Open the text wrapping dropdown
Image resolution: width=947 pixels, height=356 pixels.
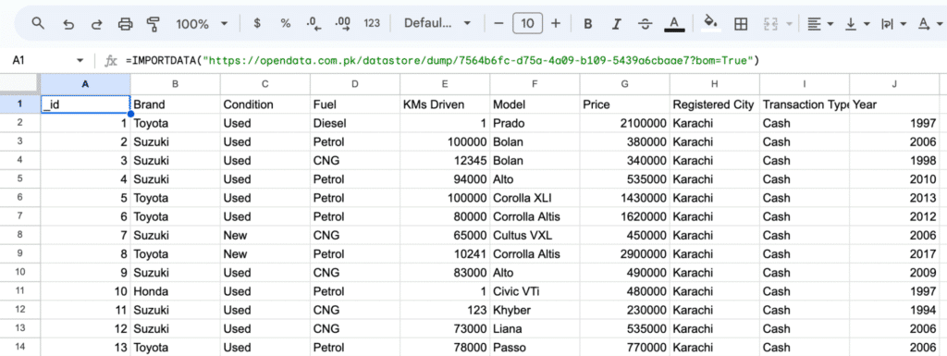(894, 23)
